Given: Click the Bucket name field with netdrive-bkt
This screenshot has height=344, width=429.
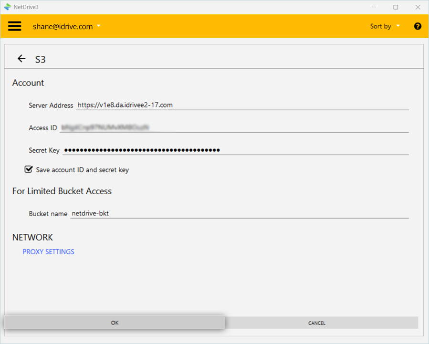Looking at the screenshot, I should click(x=239, y=213).
